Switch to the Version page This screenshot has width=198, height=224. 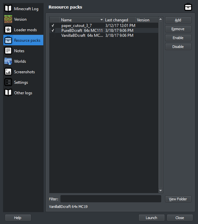(x=23, y=19)
